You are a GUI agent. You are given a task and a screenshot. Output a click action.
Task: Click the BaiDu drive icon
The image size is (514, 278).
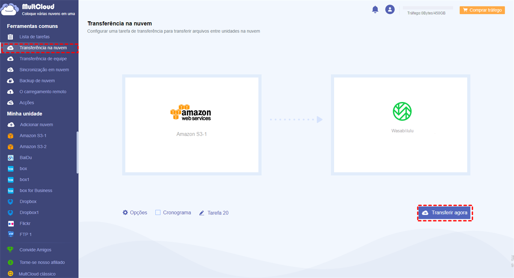point(10,158)
